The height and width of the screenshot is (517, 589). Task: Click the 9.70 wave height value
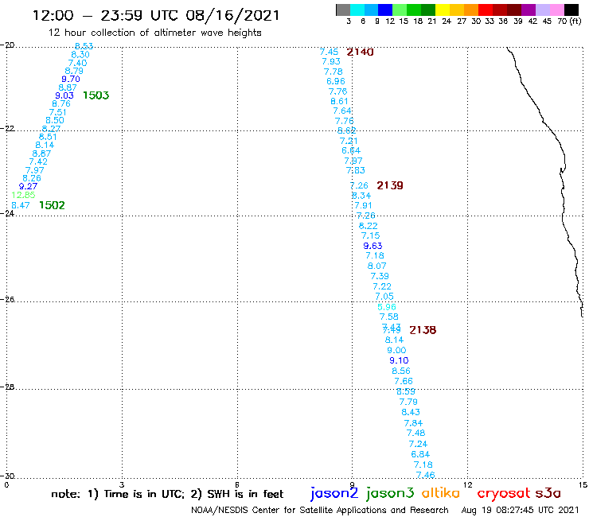coord(71,80)
